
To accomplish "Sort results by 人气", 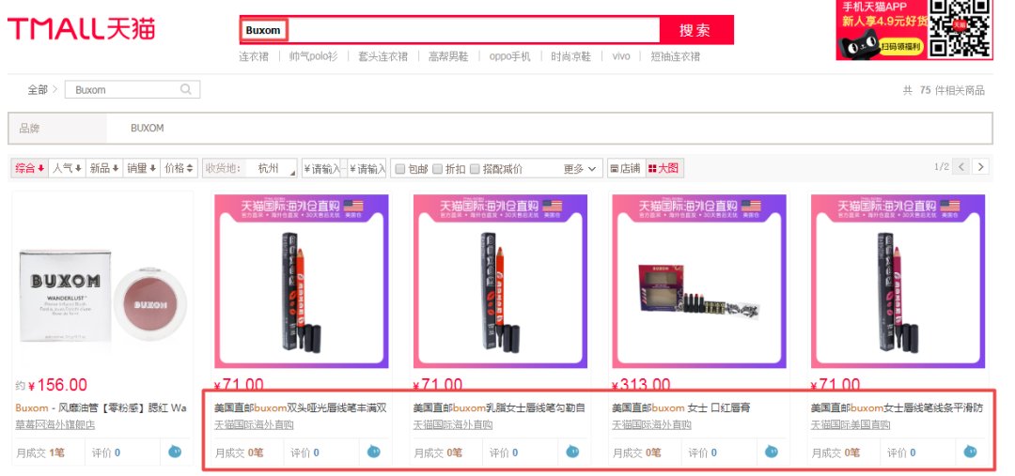I will 68,168.
